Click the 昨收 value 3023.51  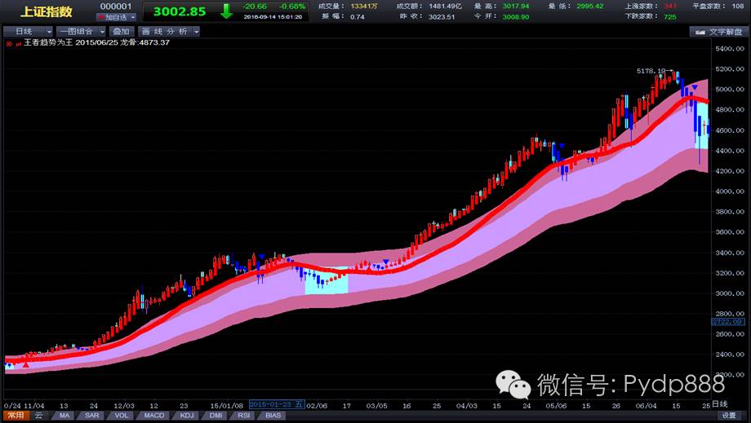click(442, 17)
